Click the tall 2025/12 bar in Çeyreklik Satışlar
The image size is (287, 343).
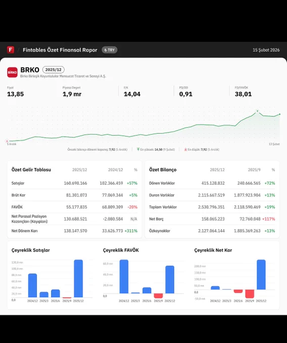tap(78, 278)
